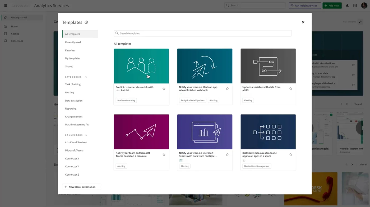Screen dimensions: 370x207
Task: Click the collapse icon next to Hide welcome
Action: (x=360, y=22)
